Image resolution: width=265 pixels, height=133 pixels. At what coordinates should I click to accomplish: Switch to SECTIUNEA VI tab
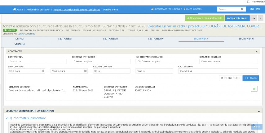246,38
